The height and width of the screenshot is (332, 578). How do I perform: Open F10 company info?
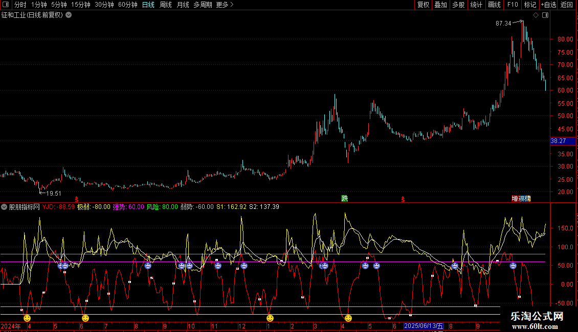pyautogui.click(x=513, y=5)
